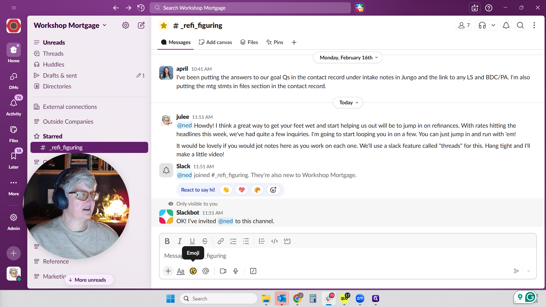The width and height of the screenshot is (546, 307).
Task: Open the Pins tab
Action: (275, 42)
